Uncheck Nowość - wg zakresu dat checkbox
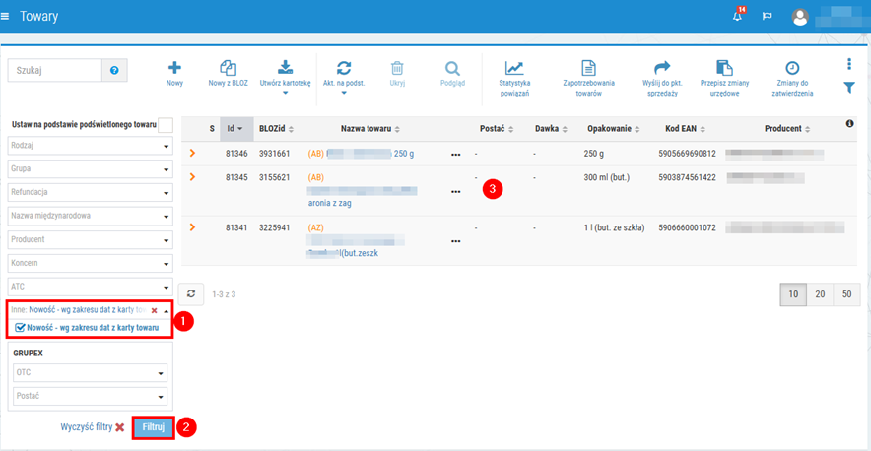Screen dimensions: 871x451 click(x=21, y=327)
